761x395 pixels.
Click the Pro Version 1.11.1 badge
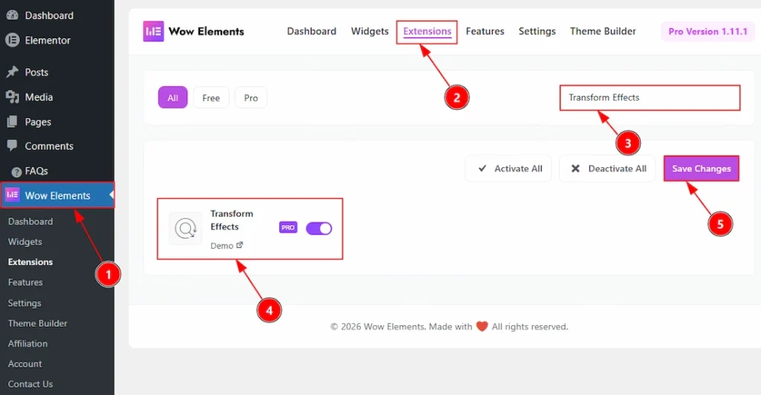(707, 31)
